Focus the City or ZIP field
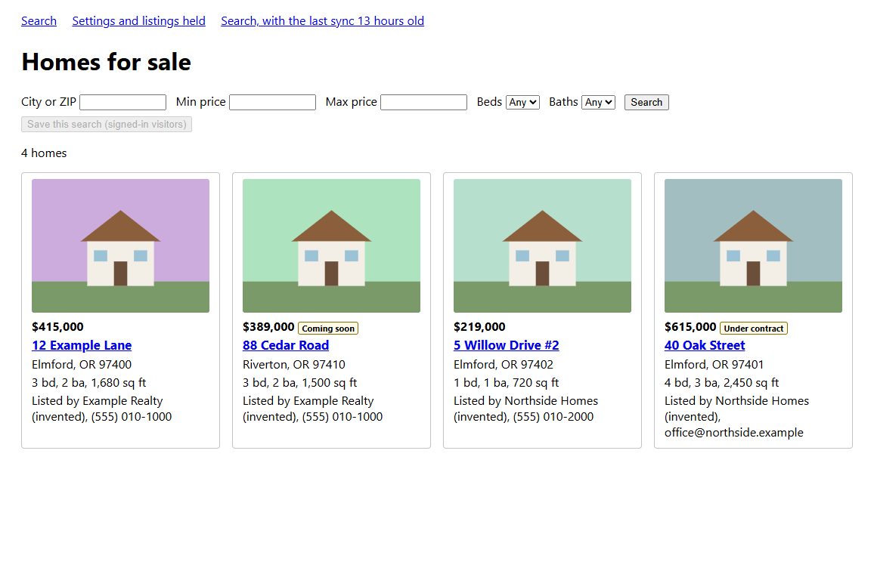The image size is (874, 574). point(122,103)
